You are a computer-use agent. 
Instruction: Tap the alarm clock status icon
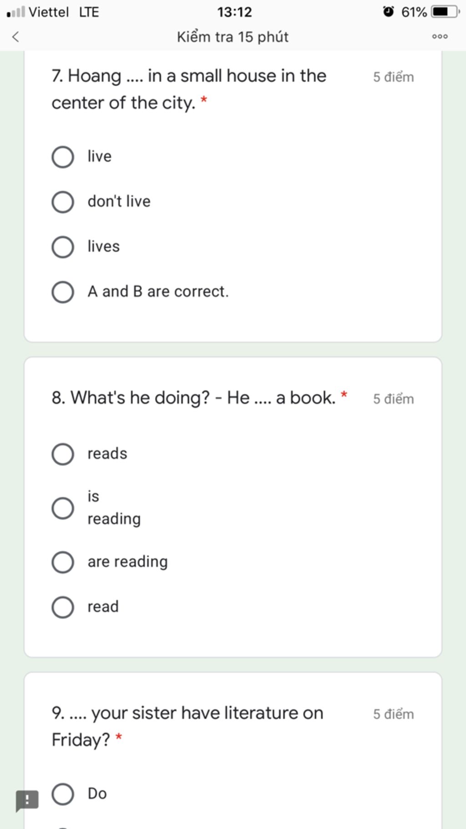click(388, 11)
